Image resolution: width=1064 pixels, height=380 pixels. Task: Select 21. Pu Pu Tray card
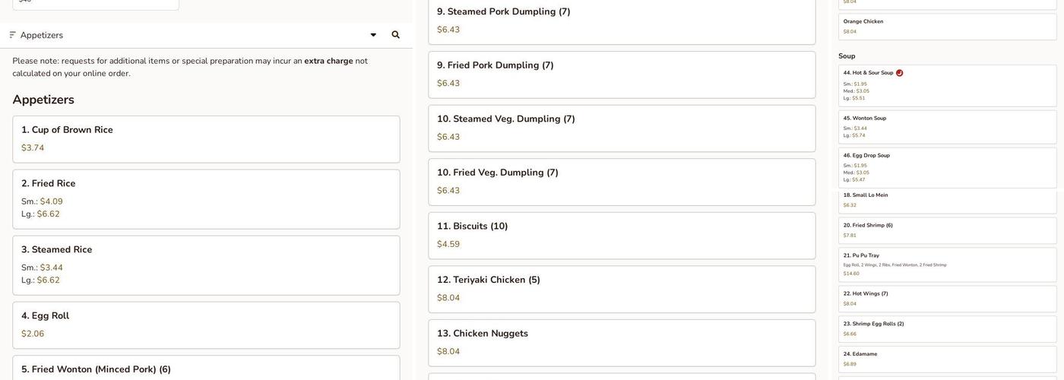click(x=947, y=264)
